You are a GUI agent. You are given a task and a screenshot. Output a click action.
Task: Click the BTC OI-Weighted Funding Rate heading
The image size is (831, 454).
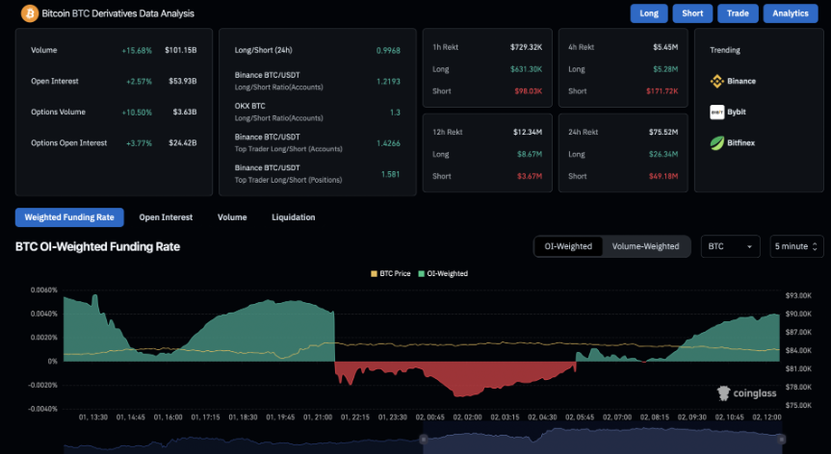[97, 246]
